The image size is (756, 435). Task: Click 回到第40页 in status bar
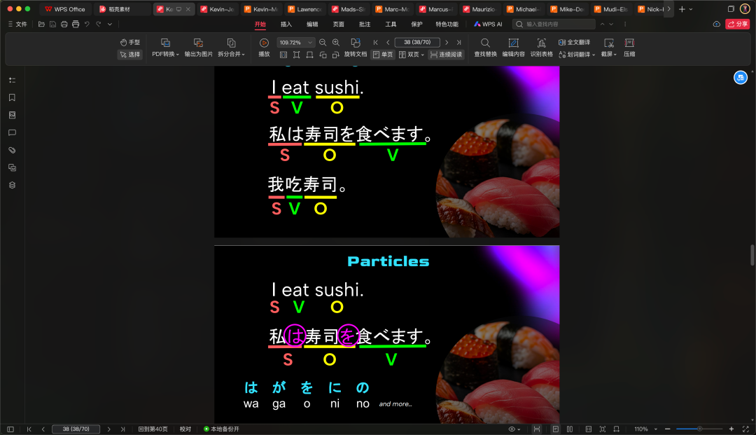153,429
